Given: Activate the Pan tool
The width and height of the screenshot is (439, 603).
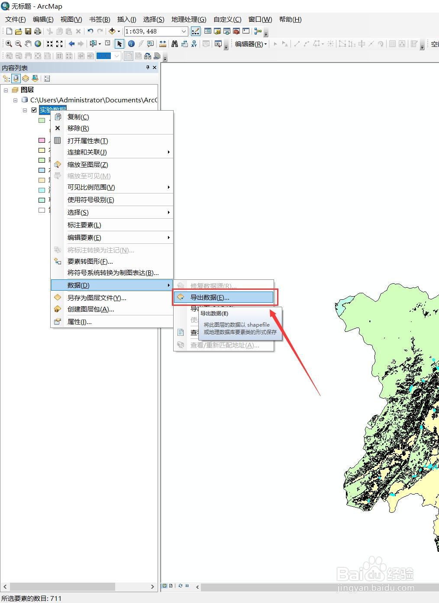Looking at the screenshot, I should (28, 43).
